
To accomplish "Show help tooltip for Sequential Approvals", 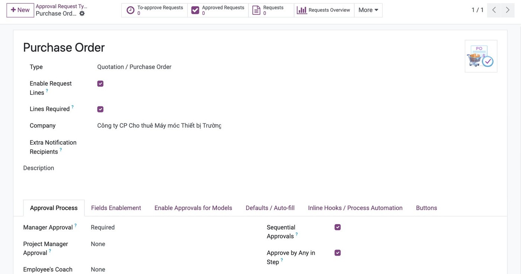I will [297, 234].
